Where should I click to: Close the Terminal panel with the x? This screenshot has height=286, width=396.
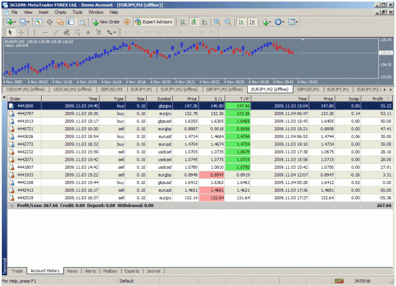click(4, 97)
